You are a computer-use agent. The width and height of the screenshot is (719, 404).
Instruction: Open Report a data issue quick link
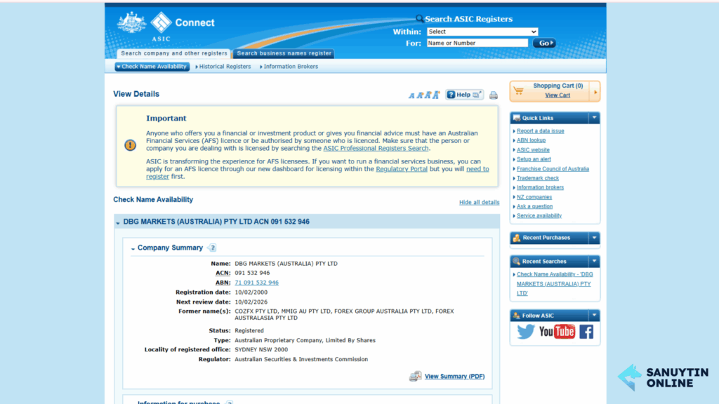click(x=540, y=131)
